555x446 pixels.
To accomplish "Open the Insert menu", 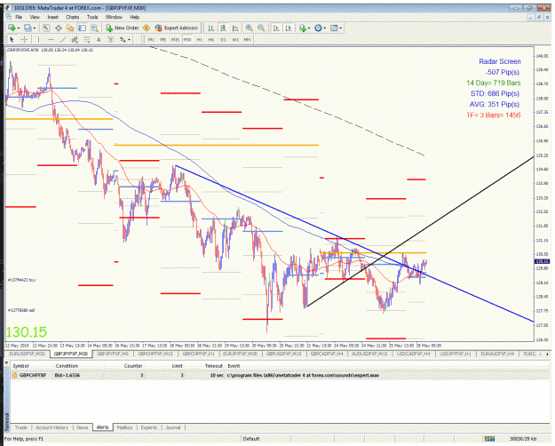I will (53, 17).
